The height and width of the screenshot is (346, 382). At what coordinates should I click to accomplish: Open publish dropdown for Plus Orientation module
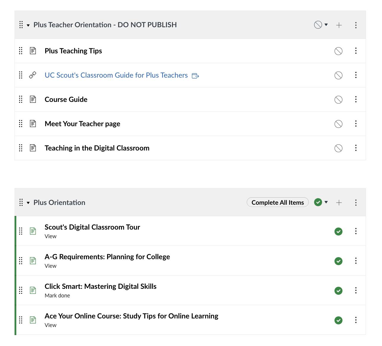coord(321,202)
